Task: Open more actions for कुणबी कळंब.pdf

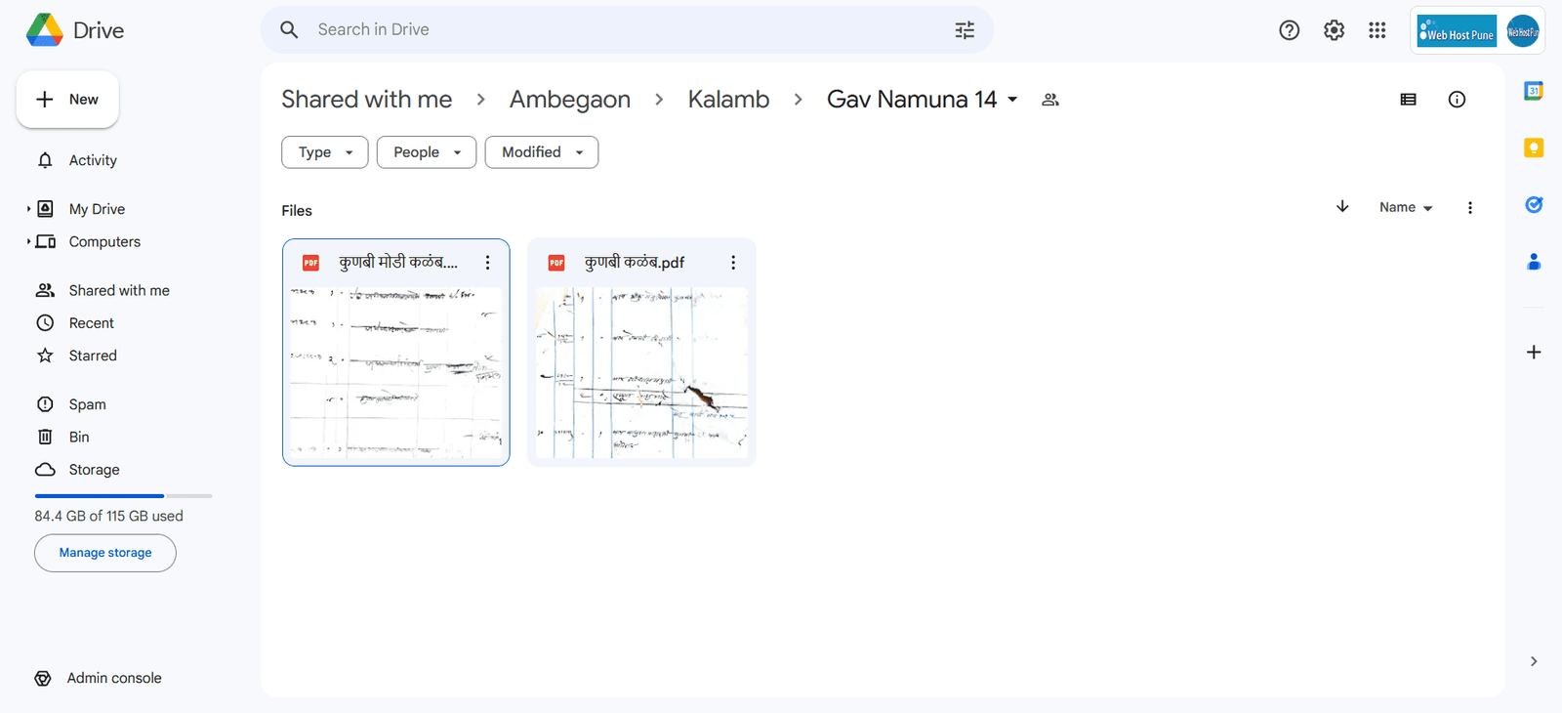Action: [733, 263]
